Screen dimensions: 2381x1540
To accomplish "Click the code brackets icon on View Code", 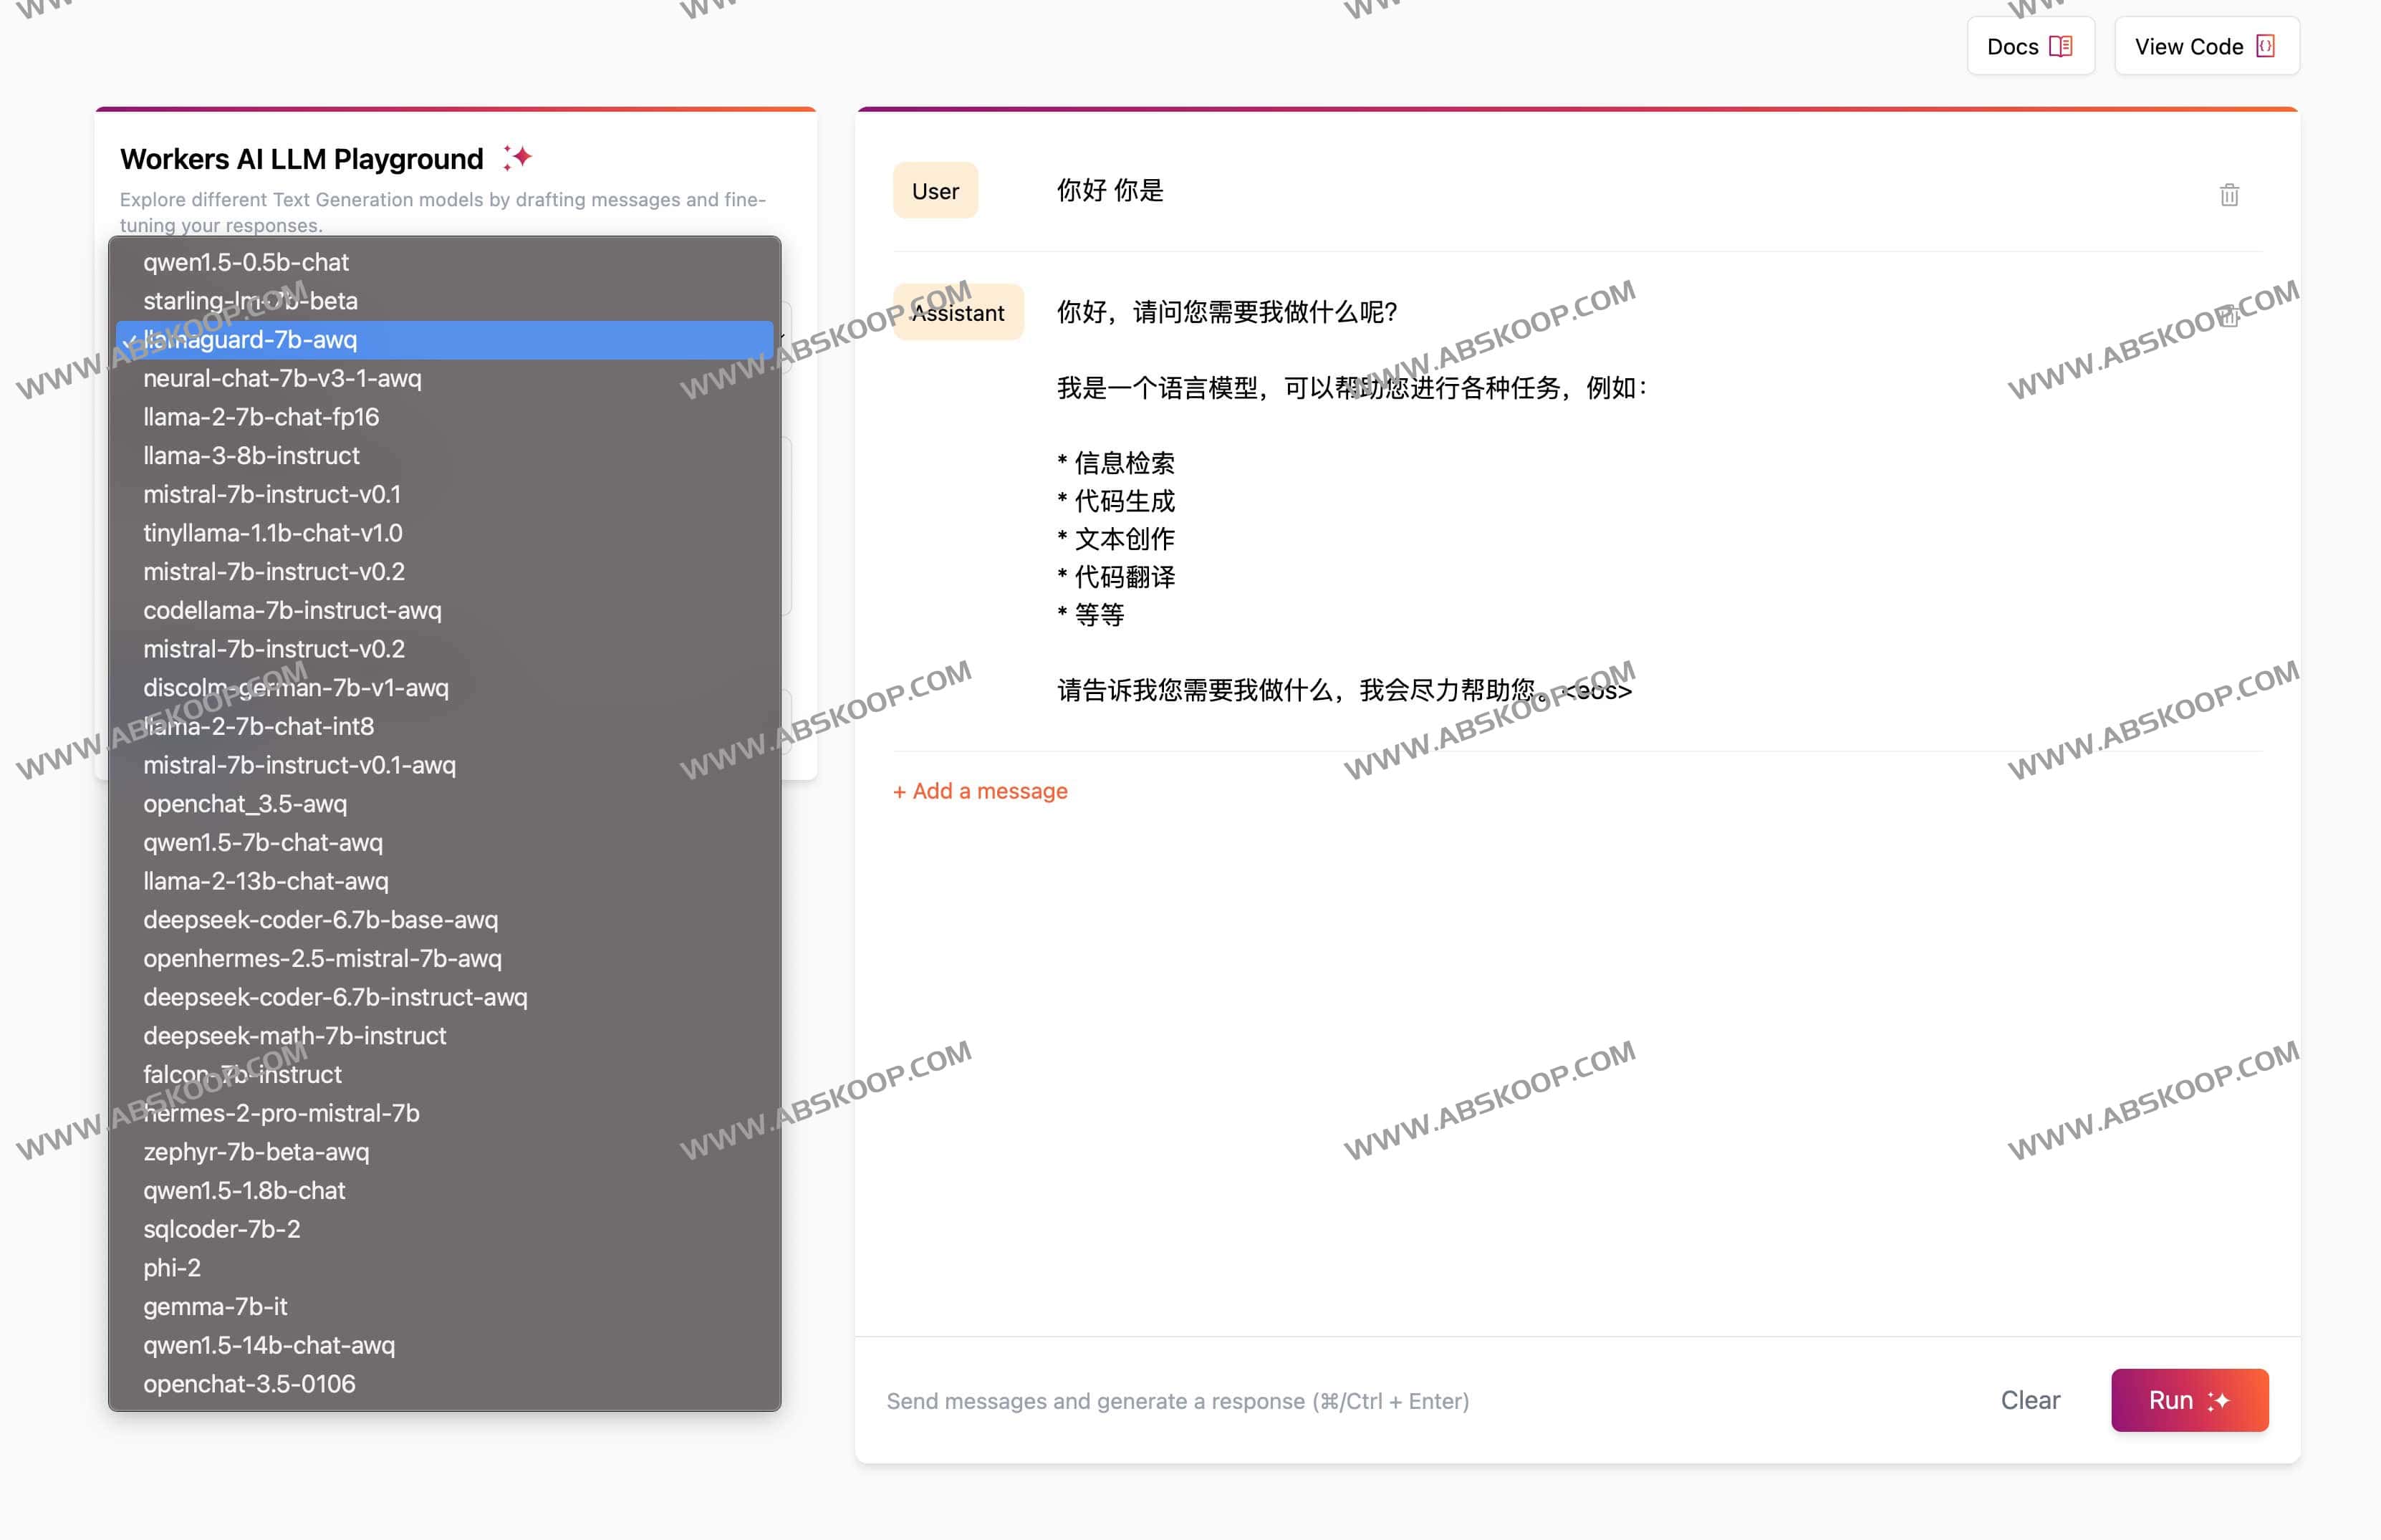I will coord(2265,45).
